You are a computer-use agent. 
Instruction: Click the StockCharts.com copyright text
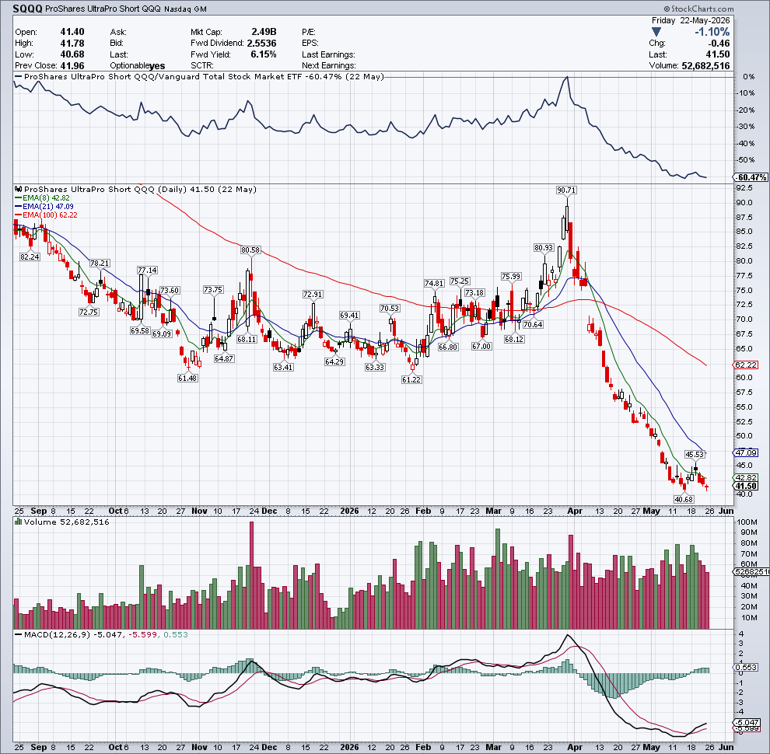pyautogui.click(x=698, y=9)
